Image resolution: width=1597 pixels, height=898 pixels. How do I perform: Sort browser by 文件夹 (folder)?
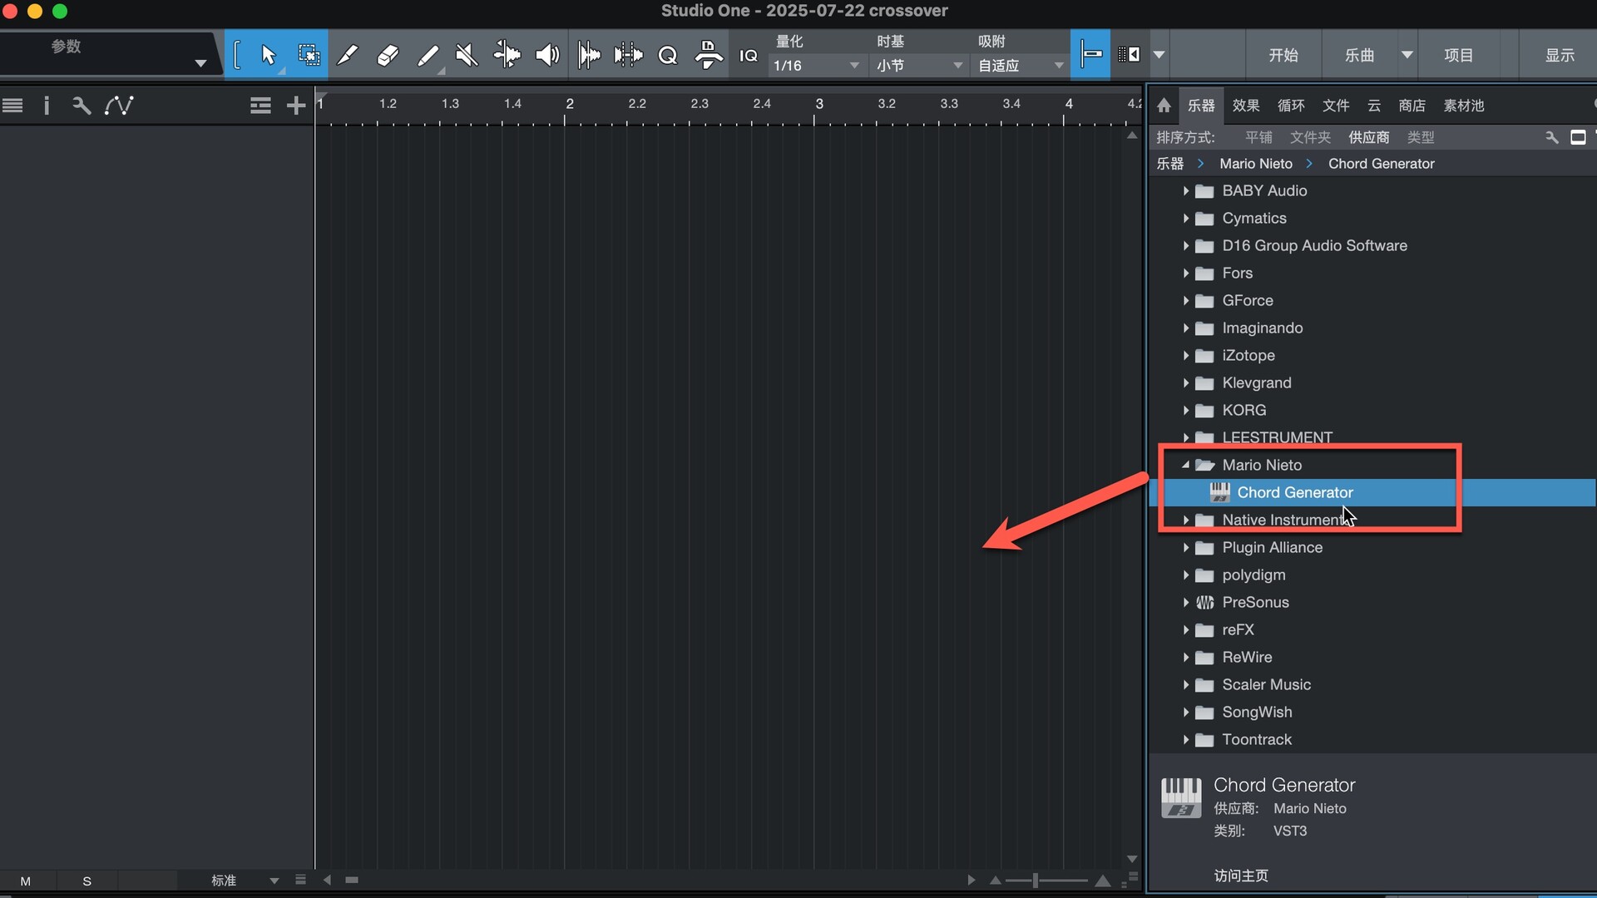(1310, 137)
